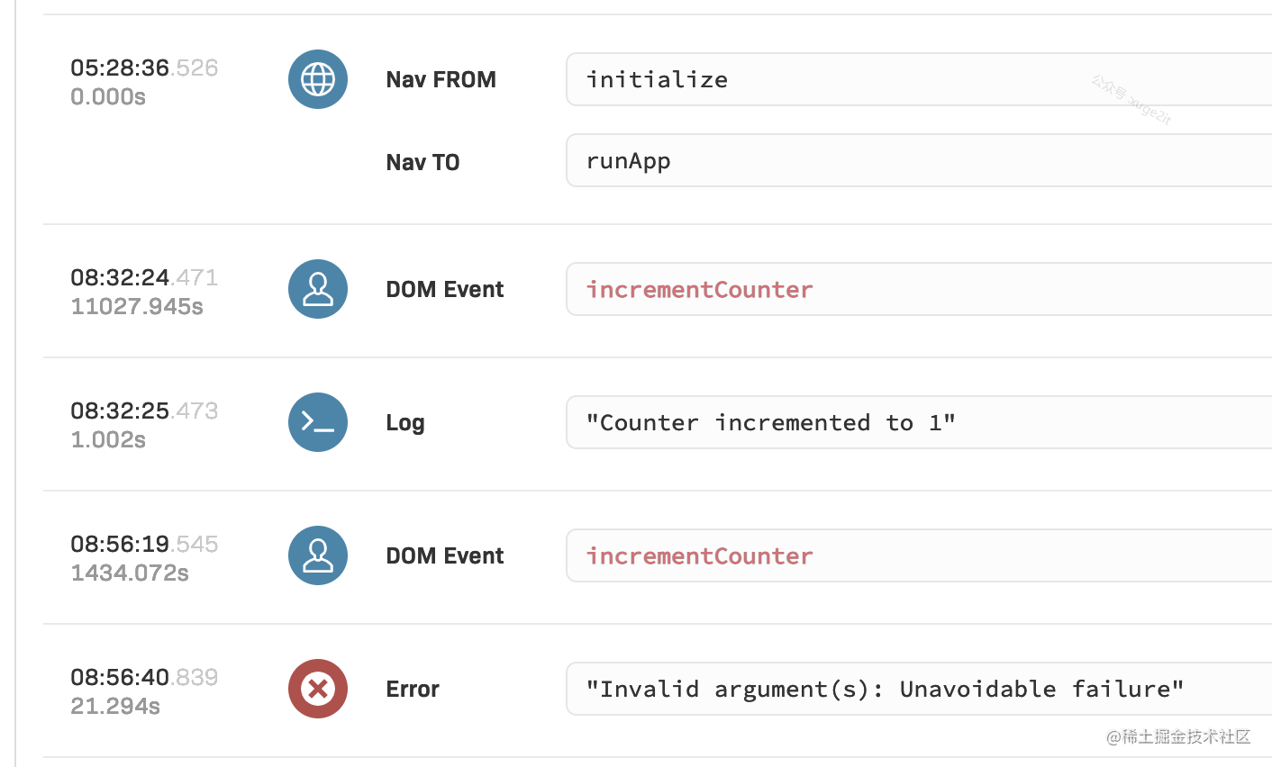Select the 'runApp' Nav TO field
Screen dimensions: 1272x767
pos(919,160)
